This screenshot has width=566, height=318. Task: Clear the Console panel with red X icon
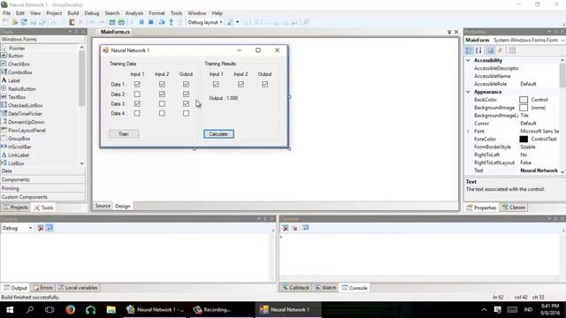(285, 228)
